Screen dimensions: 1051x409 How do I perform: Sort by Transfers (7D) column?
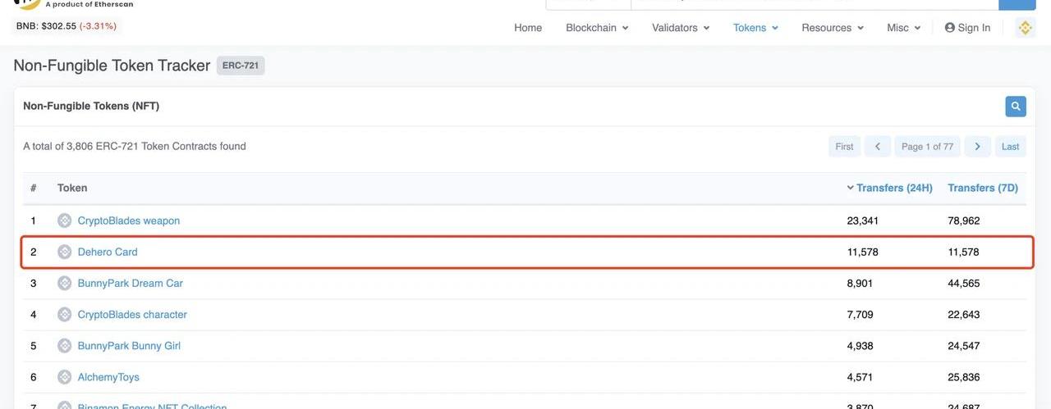983,188
